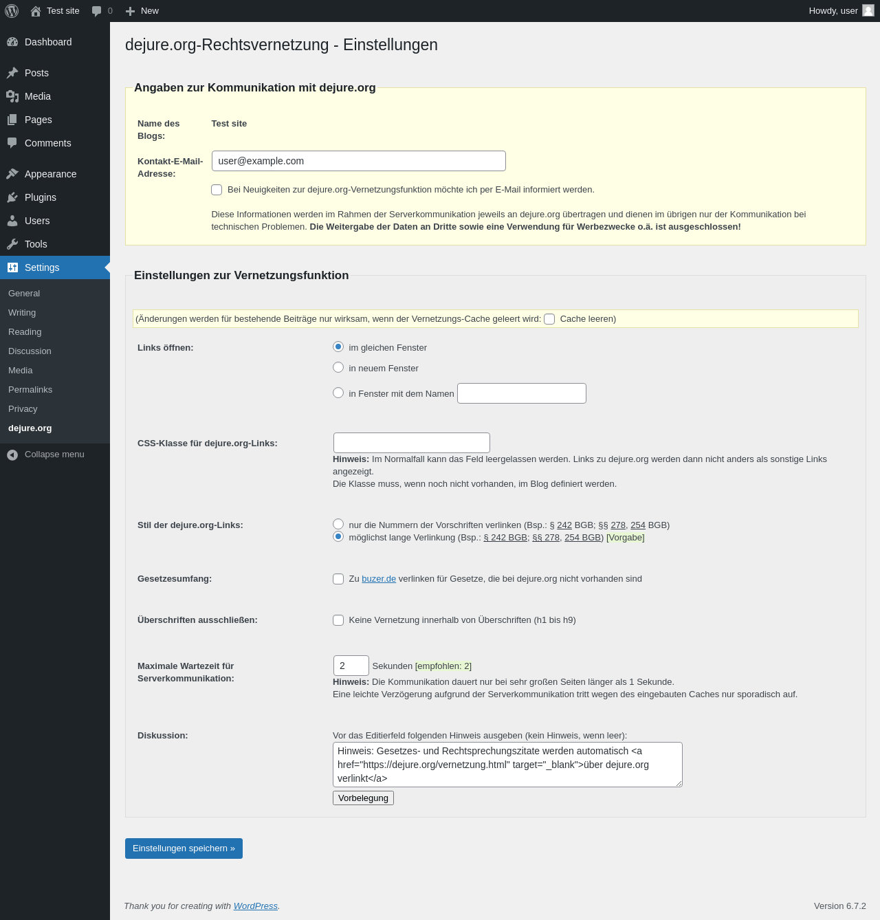Open Discussion settings submenu item
This screenshot has width=880, height=920.
tap(30, 351)
